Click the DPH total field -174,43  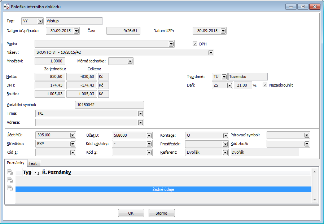[x=82, y=85]
